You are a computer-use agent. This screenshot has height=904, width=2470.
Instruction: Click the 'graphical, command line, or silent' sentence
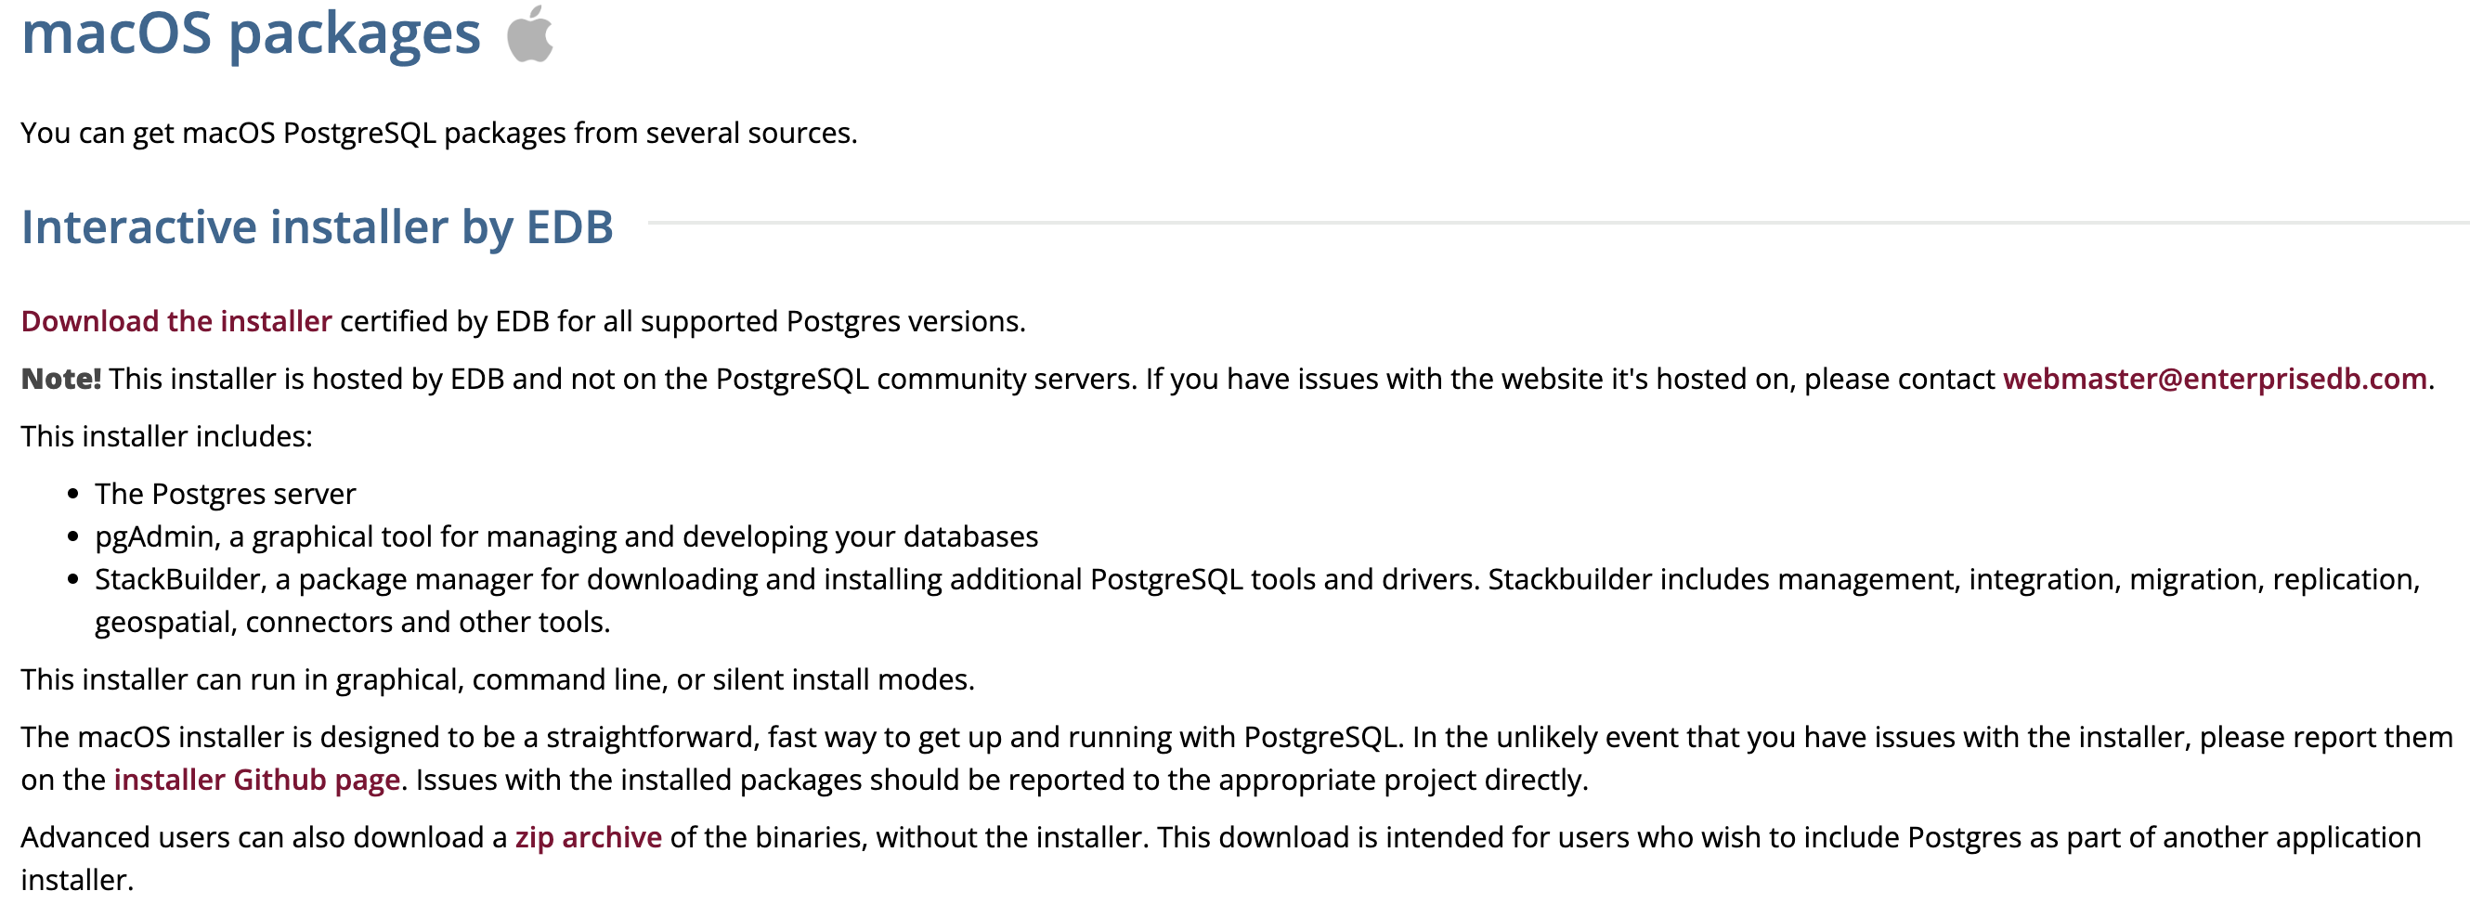(x=498, y=679)
